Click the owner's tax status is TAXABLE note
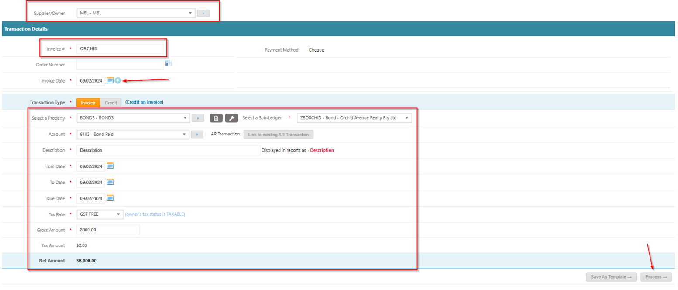This screenshot has height=290, width=678. coord(155,214)
